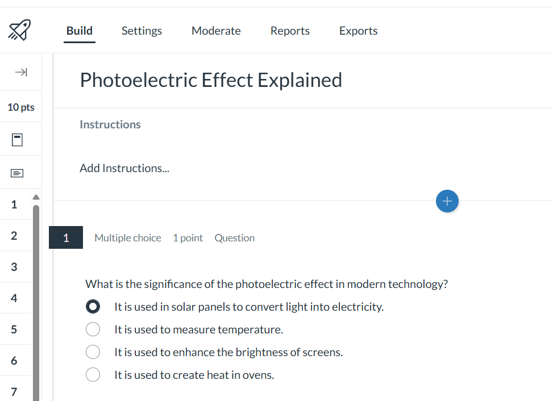Select the heat in ovens answer option

pyautogui.click(x=93, y=375)
